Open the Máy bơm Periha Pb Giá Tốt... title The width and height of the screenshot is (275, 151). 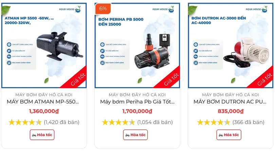pos(137,102)
